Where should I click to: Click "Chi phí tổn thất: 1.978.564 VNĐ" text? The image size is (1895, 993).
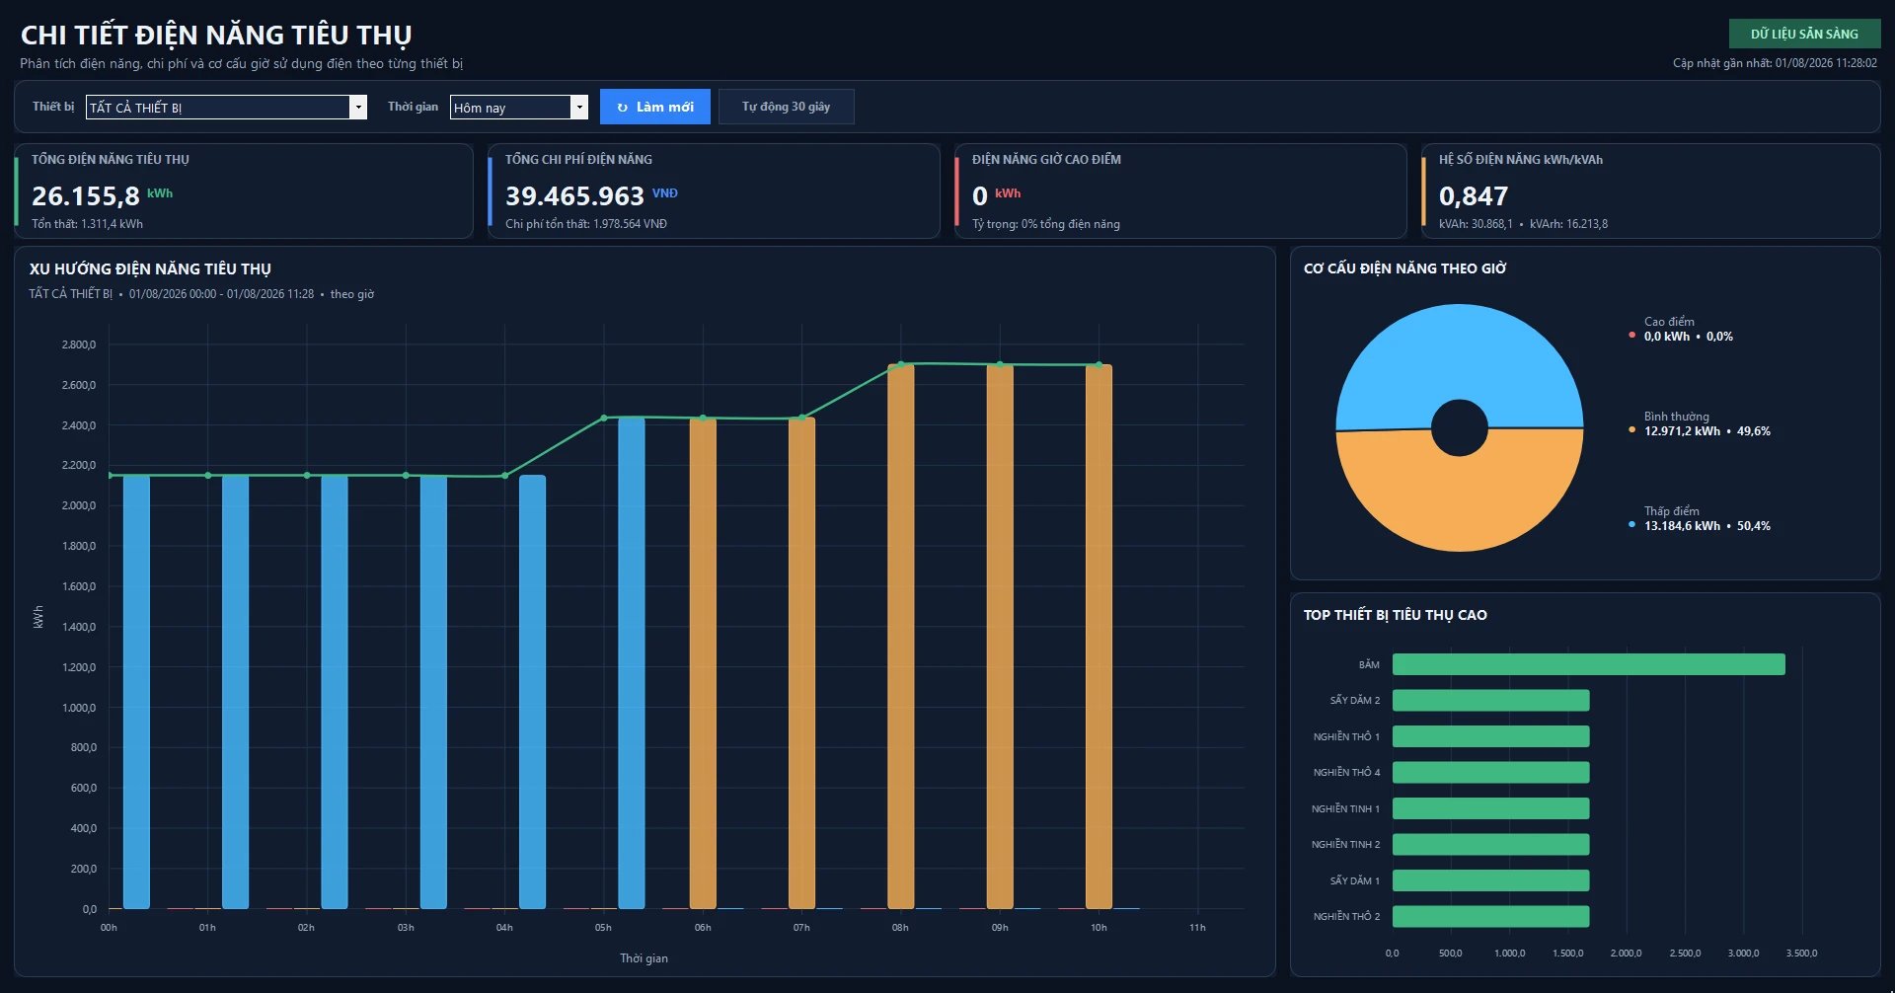pos(586,224)
